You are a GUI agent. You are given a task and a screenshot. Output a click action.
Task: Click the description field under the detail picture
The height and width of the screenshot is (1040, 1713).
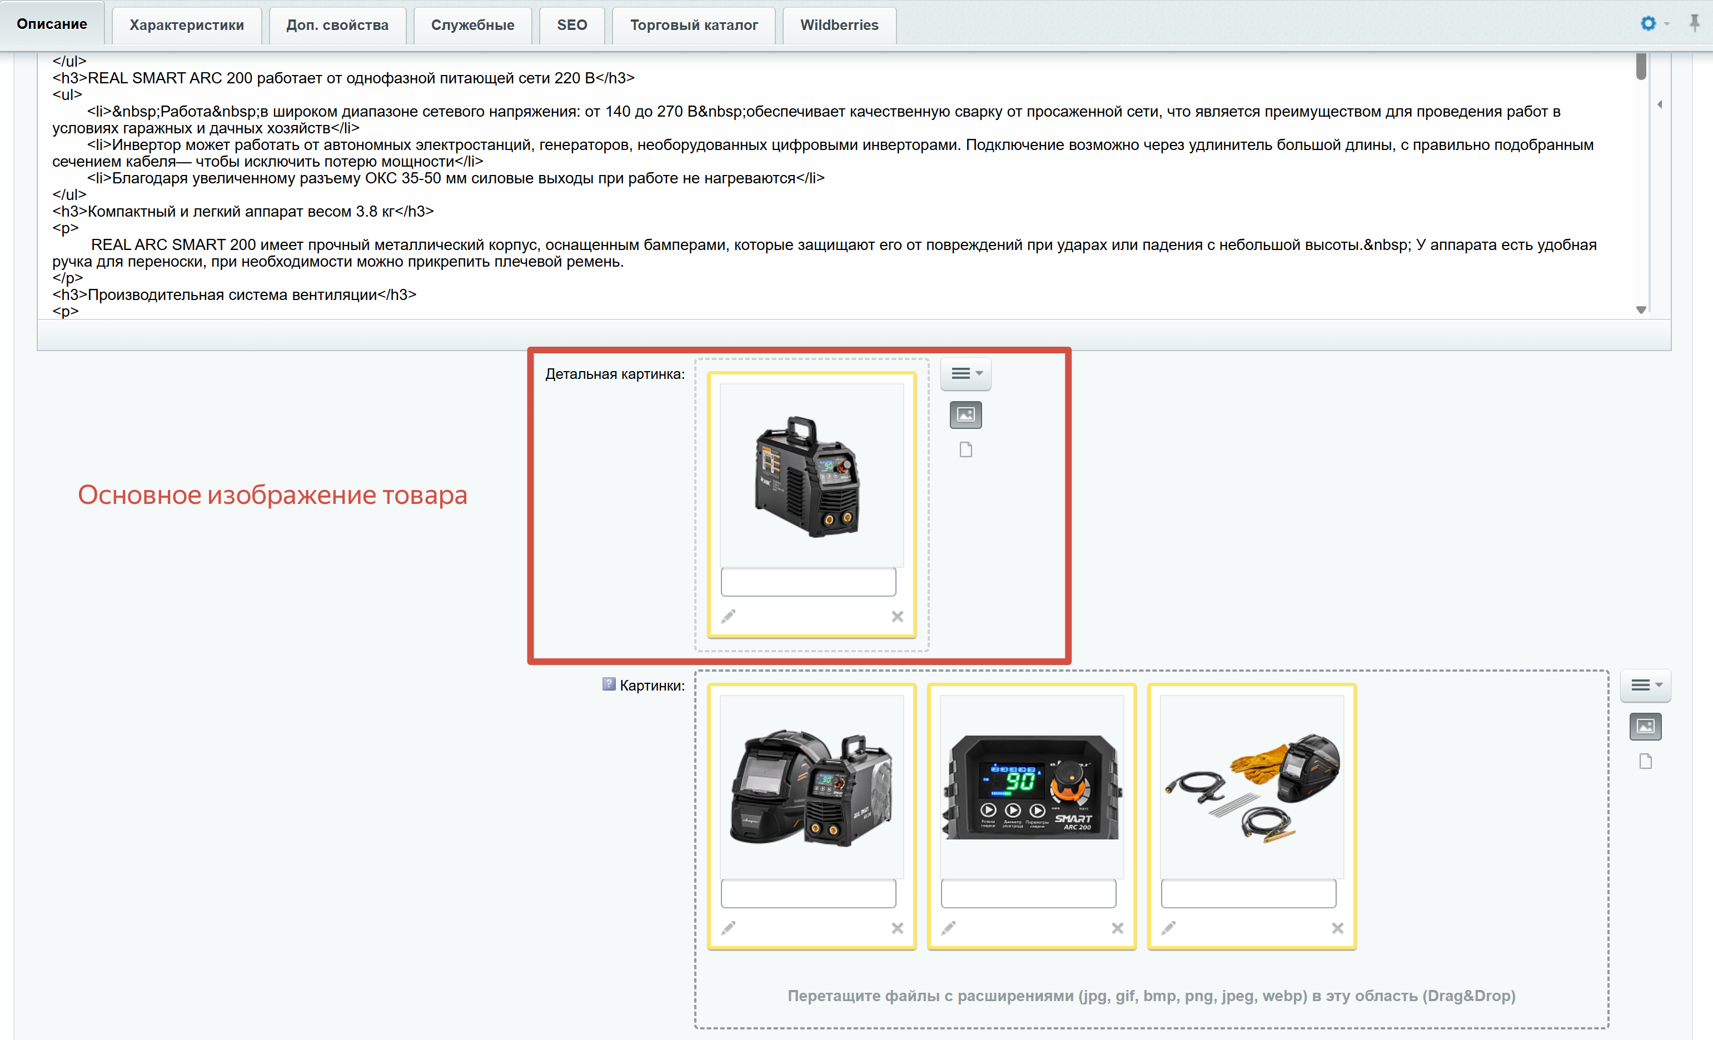click(808, 582)
